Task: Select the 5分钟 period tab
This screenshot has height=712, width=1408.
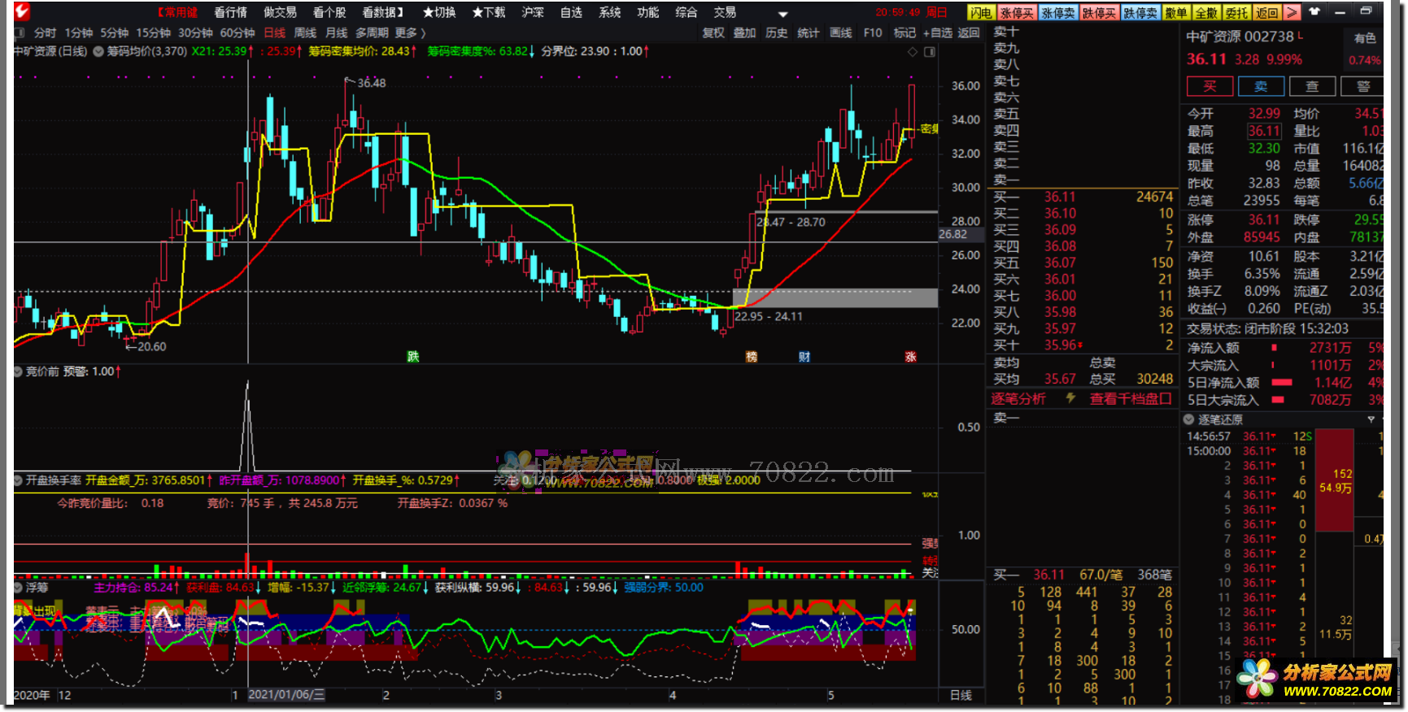Action: coord(115,33)
